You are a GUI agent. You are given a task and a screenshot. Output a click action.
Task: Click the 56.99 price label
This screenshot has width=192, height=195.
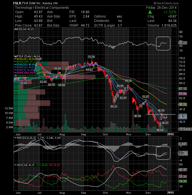120,86
